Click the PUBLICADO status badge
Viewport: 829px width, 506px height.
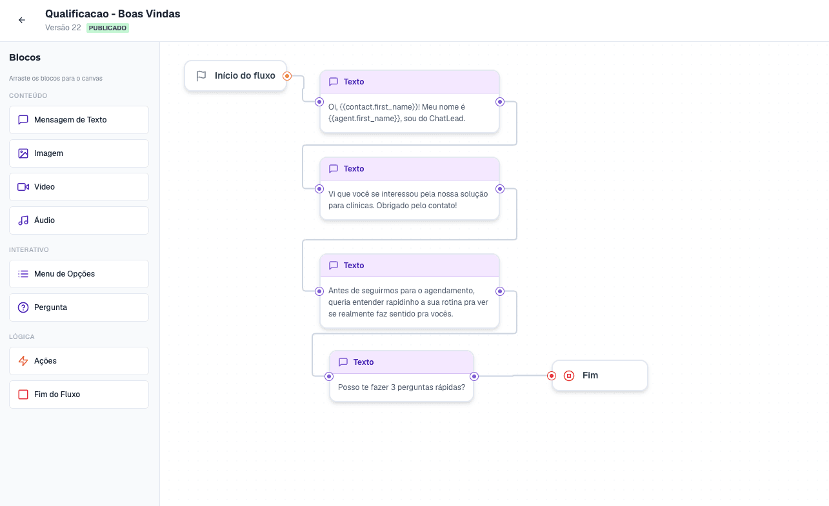[108, 28]
